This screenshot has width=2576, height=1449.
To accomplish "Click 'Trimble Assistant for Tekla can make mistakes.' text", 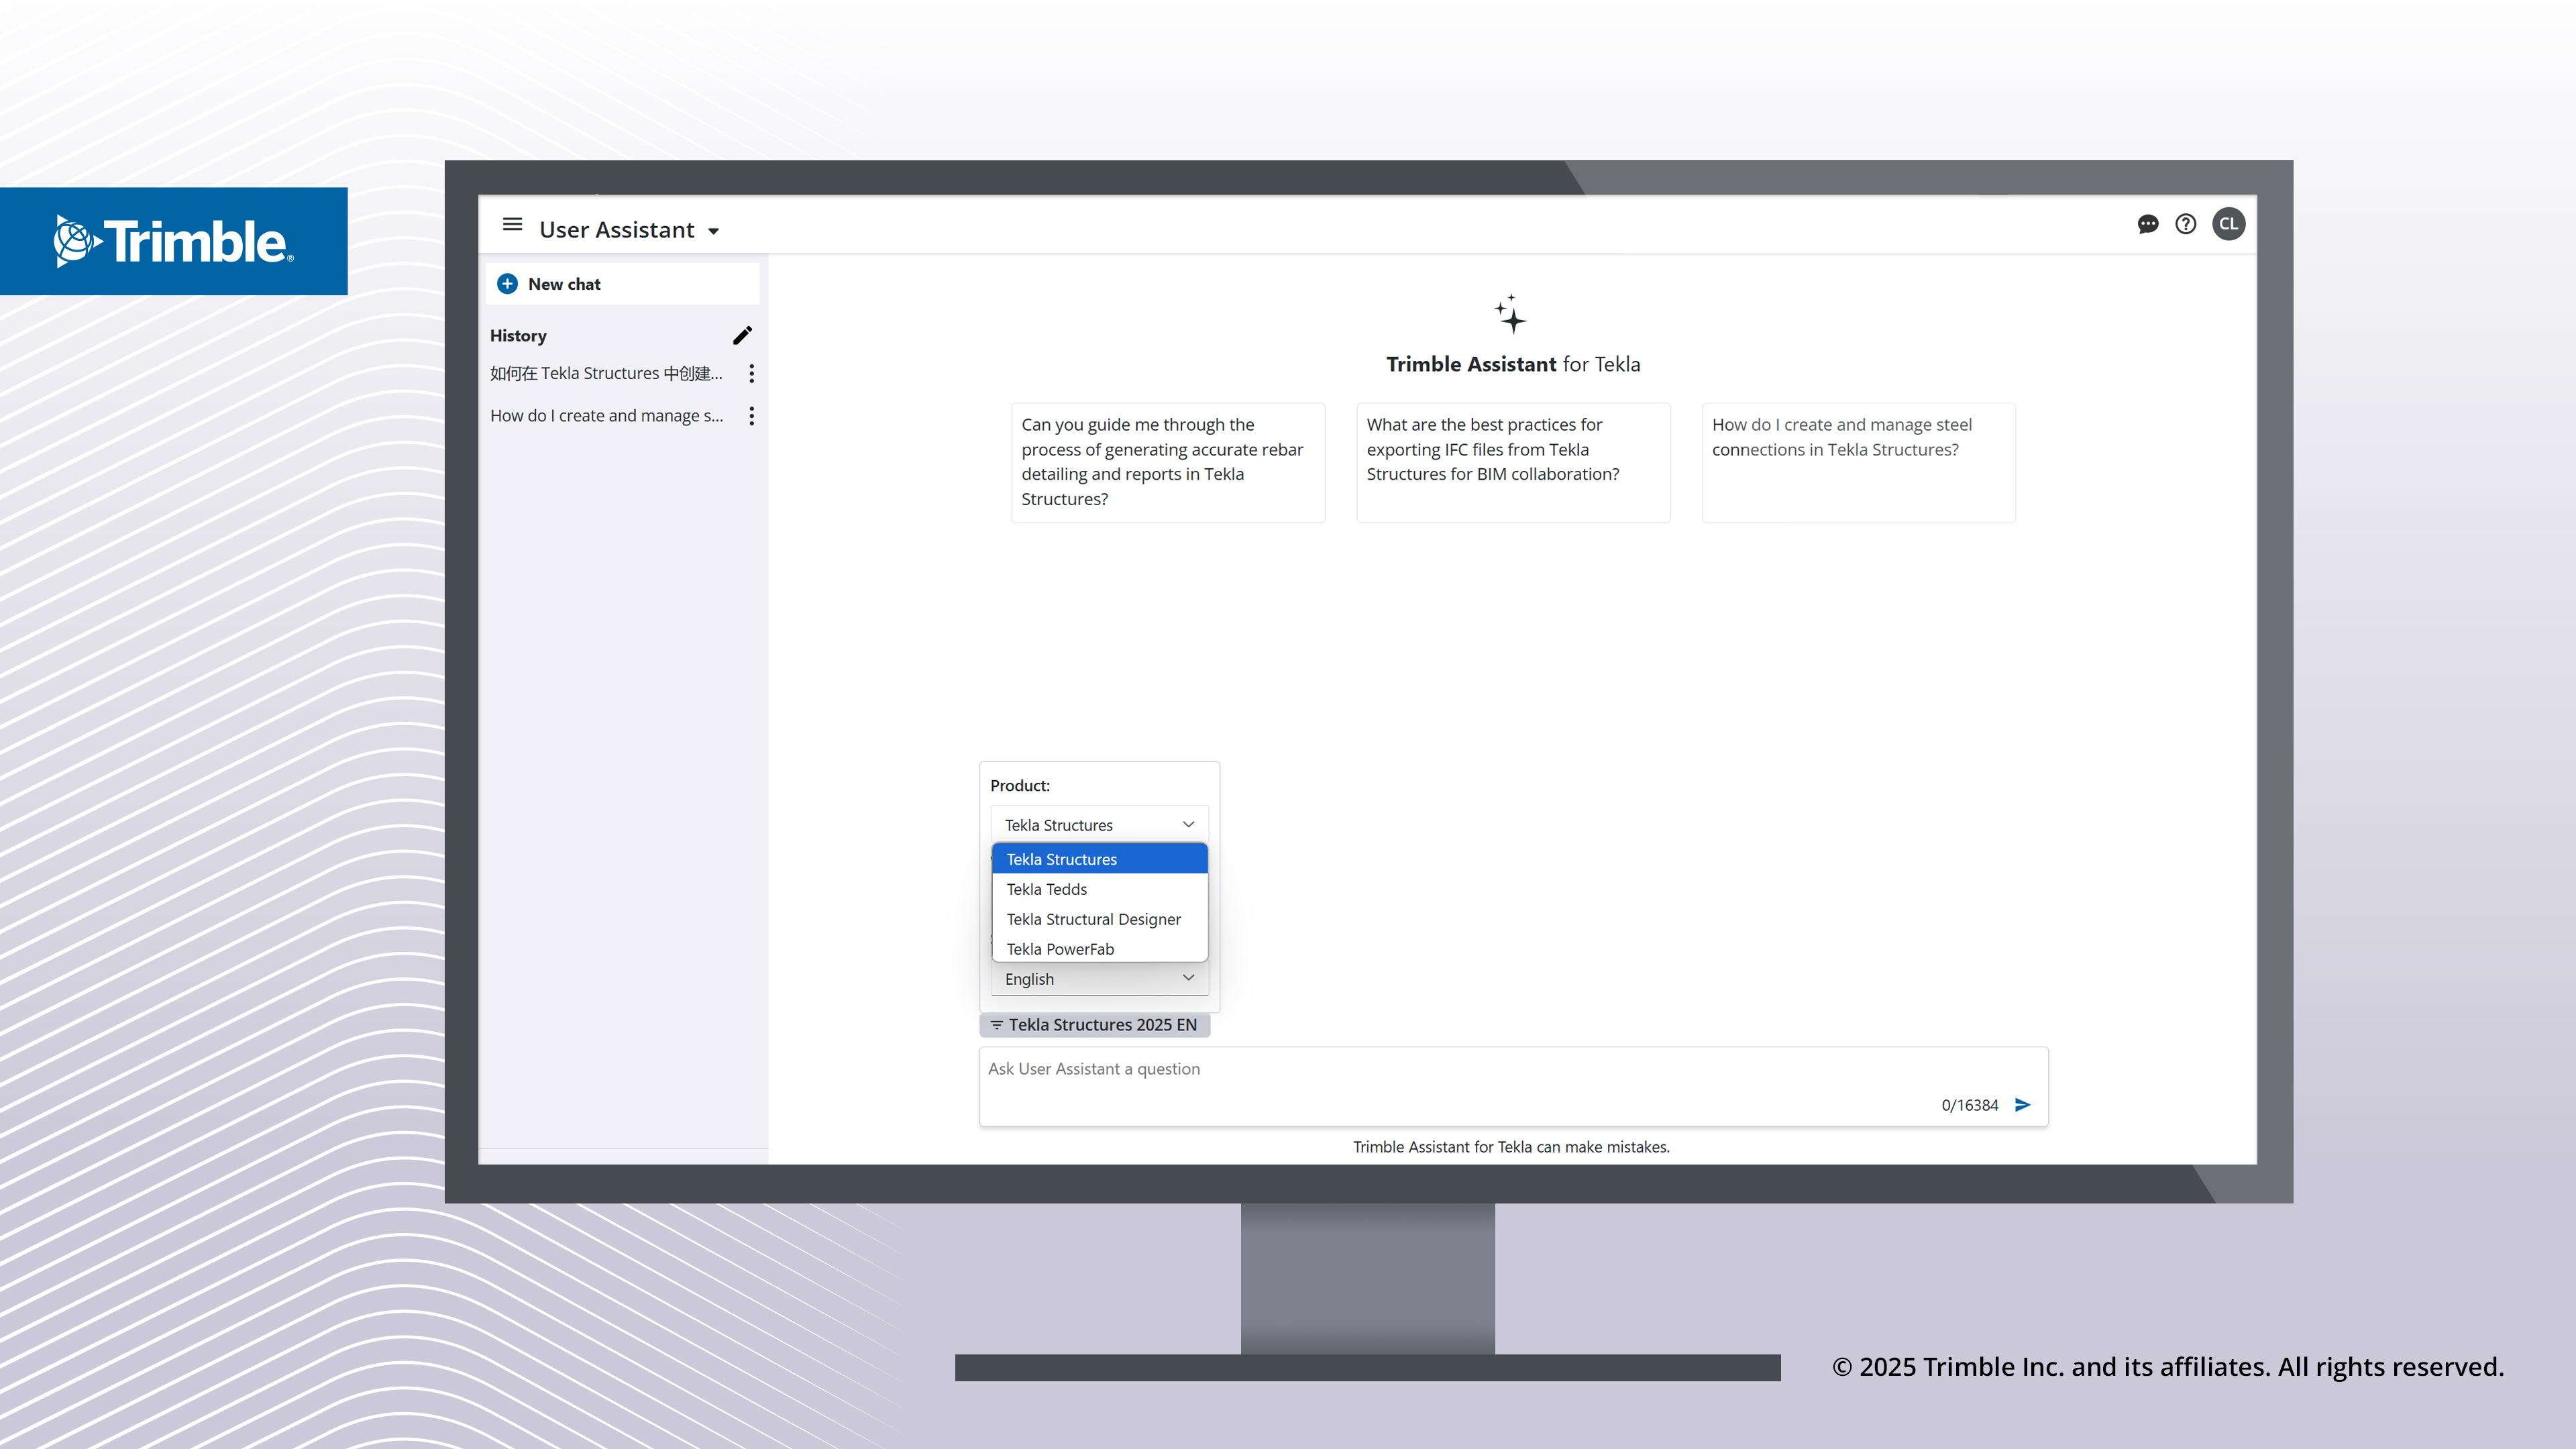I will pos(1511,1147).
